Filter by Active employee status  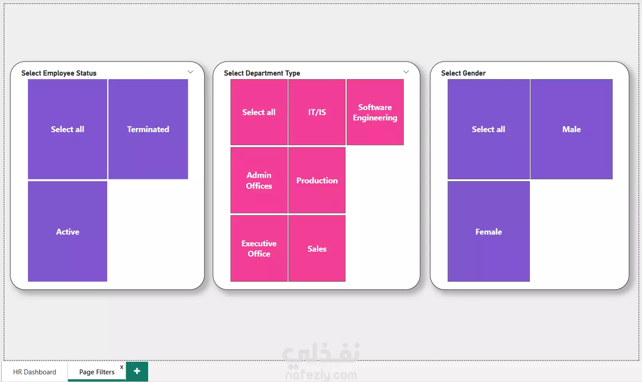(68, 231)
